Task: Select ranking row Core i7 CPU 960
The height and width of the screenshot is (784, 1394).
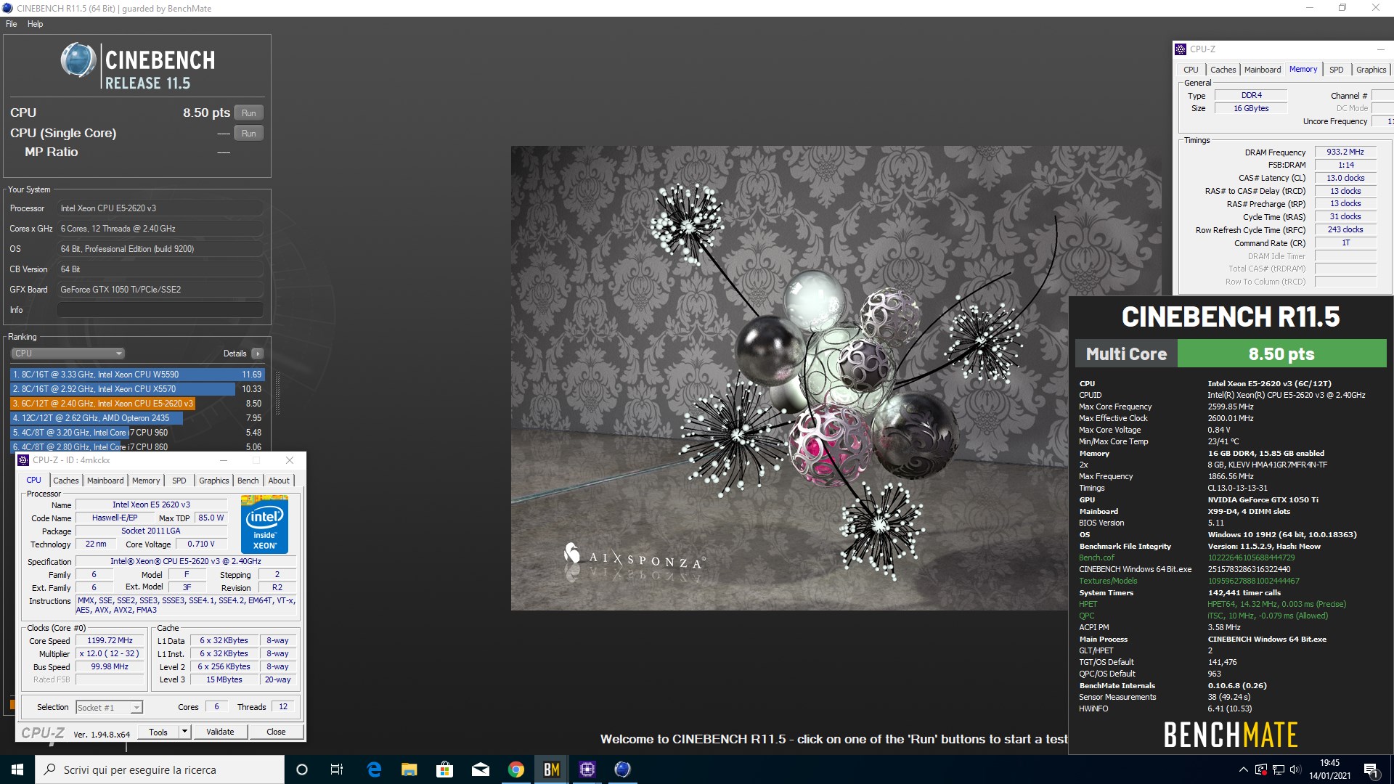Action: 137,433
